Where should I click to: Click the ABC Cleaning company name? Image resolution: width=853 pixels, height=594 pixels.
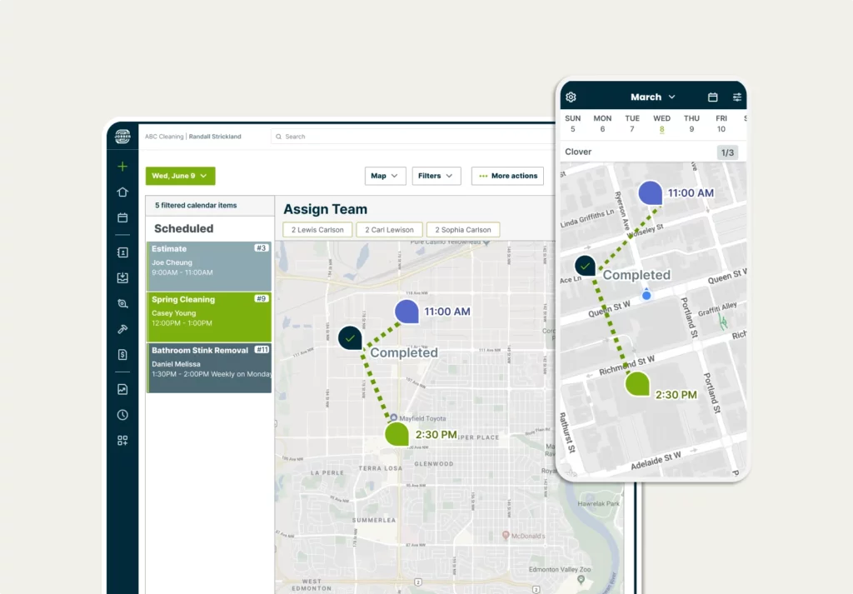(x=164, y=137)
